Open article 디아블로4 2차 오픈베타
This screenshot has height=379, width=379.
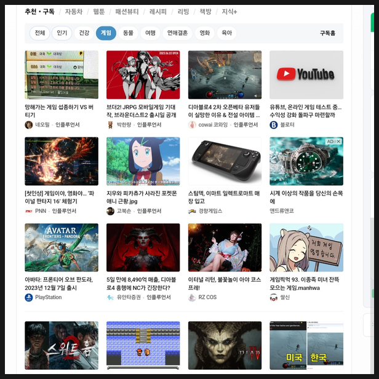[224, 111]
